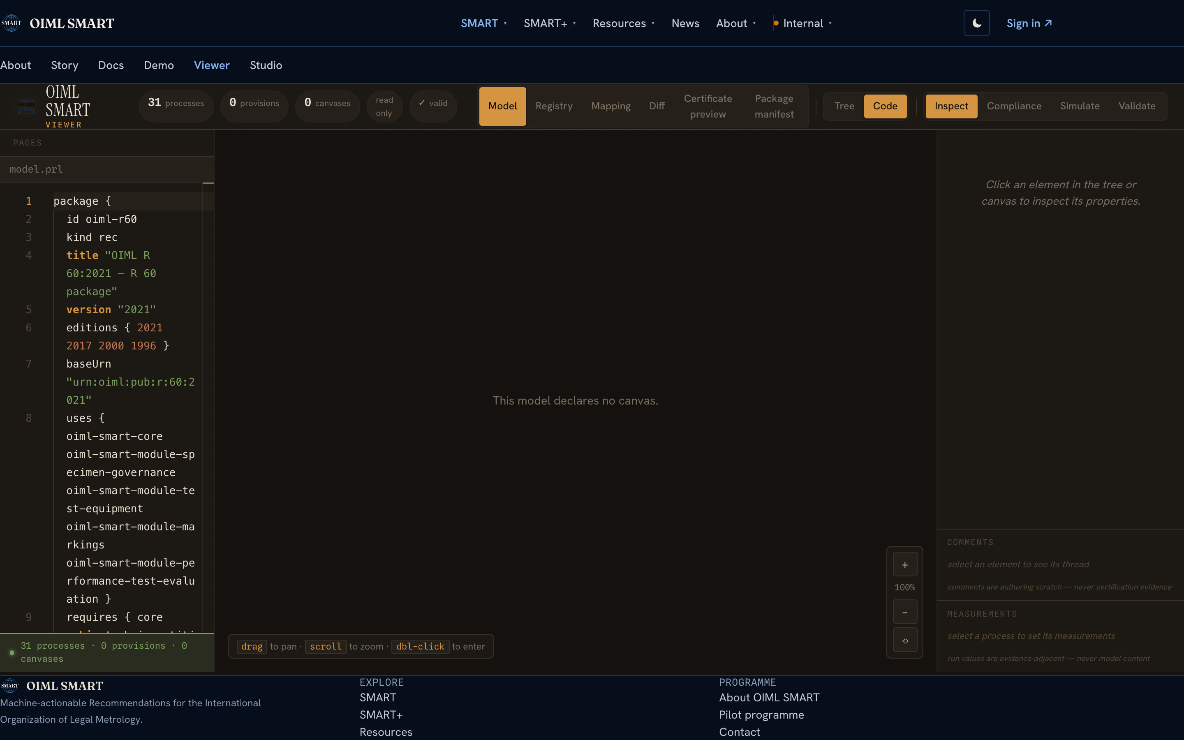1184x740 pixels.
Task: Open the Story tab
Action: click(x=65, y=65)
